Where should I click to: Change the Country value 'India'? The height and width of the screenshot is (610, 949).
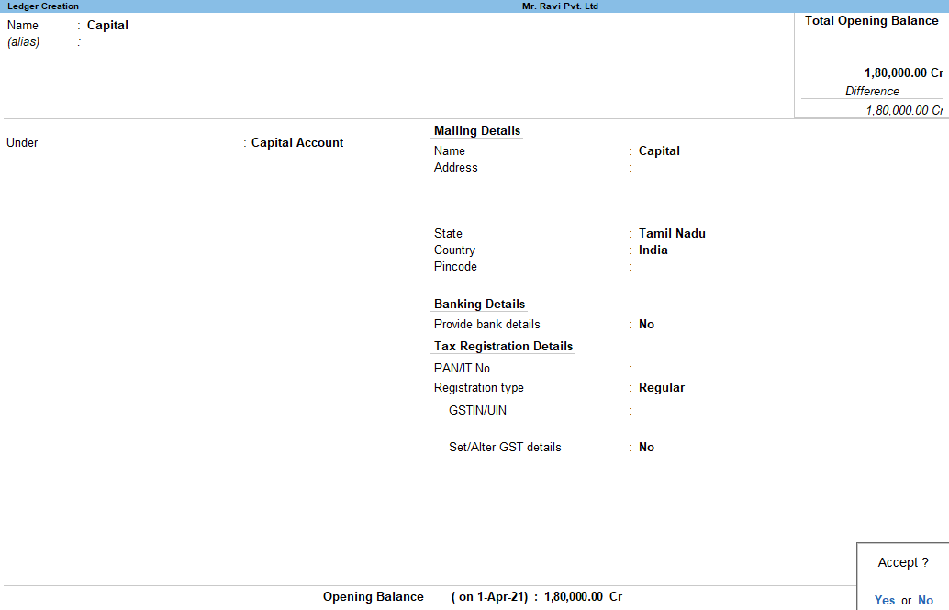point(653,250)
